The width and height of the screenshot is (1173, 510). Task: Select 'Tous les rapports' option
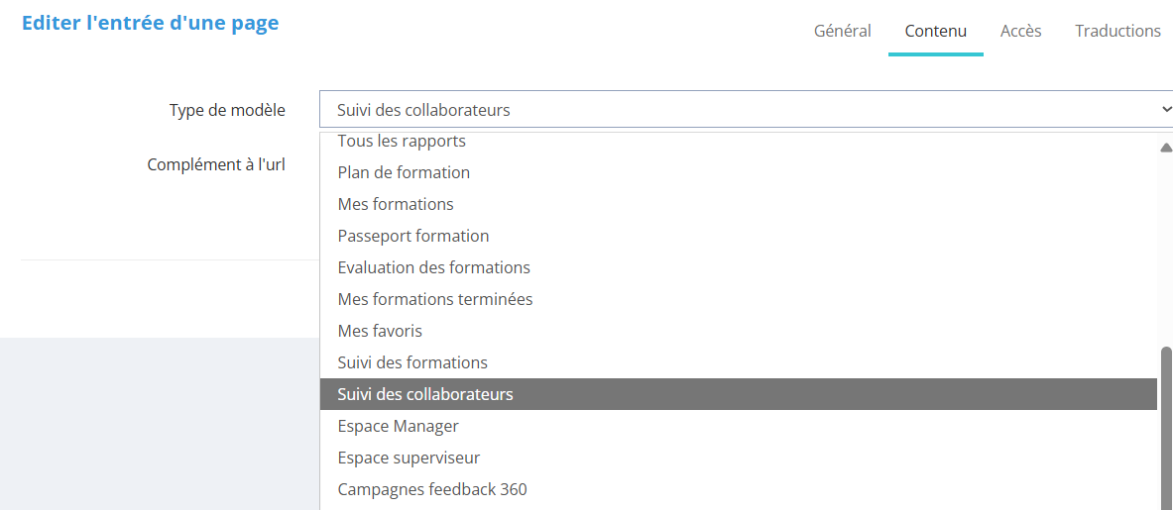402,142
